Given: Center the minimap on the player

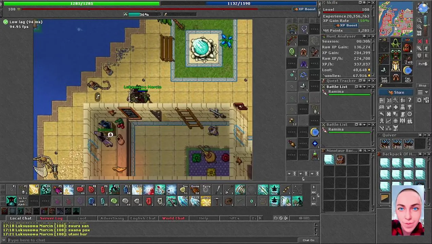Looking at the screenshot, I should (419, 33).
